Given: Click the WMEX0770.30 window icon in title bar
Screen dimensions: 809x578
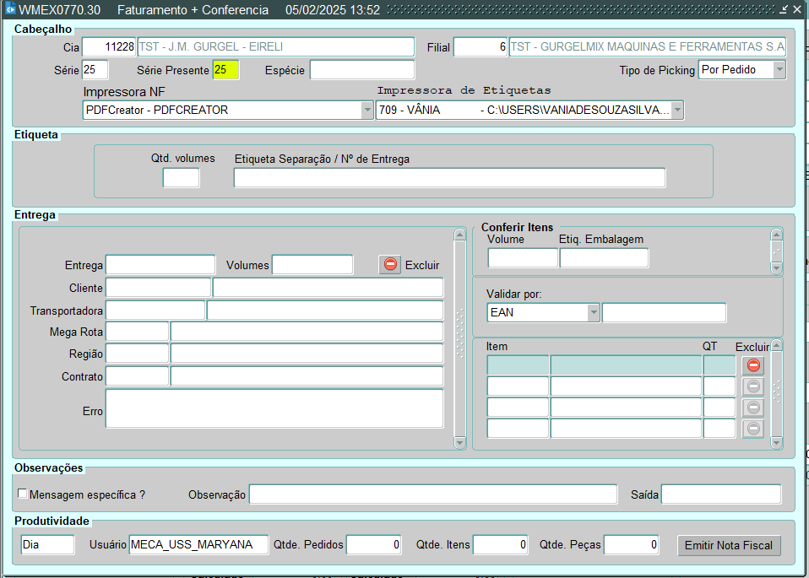Looking at the screenshot, I should (10, 10).
